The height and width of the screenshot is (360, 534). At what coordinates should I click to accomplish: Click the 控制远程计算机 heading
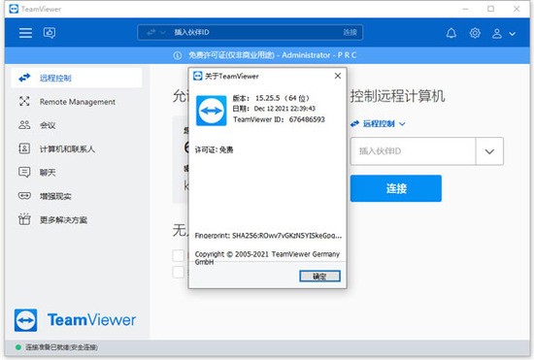tap(397, 96)
